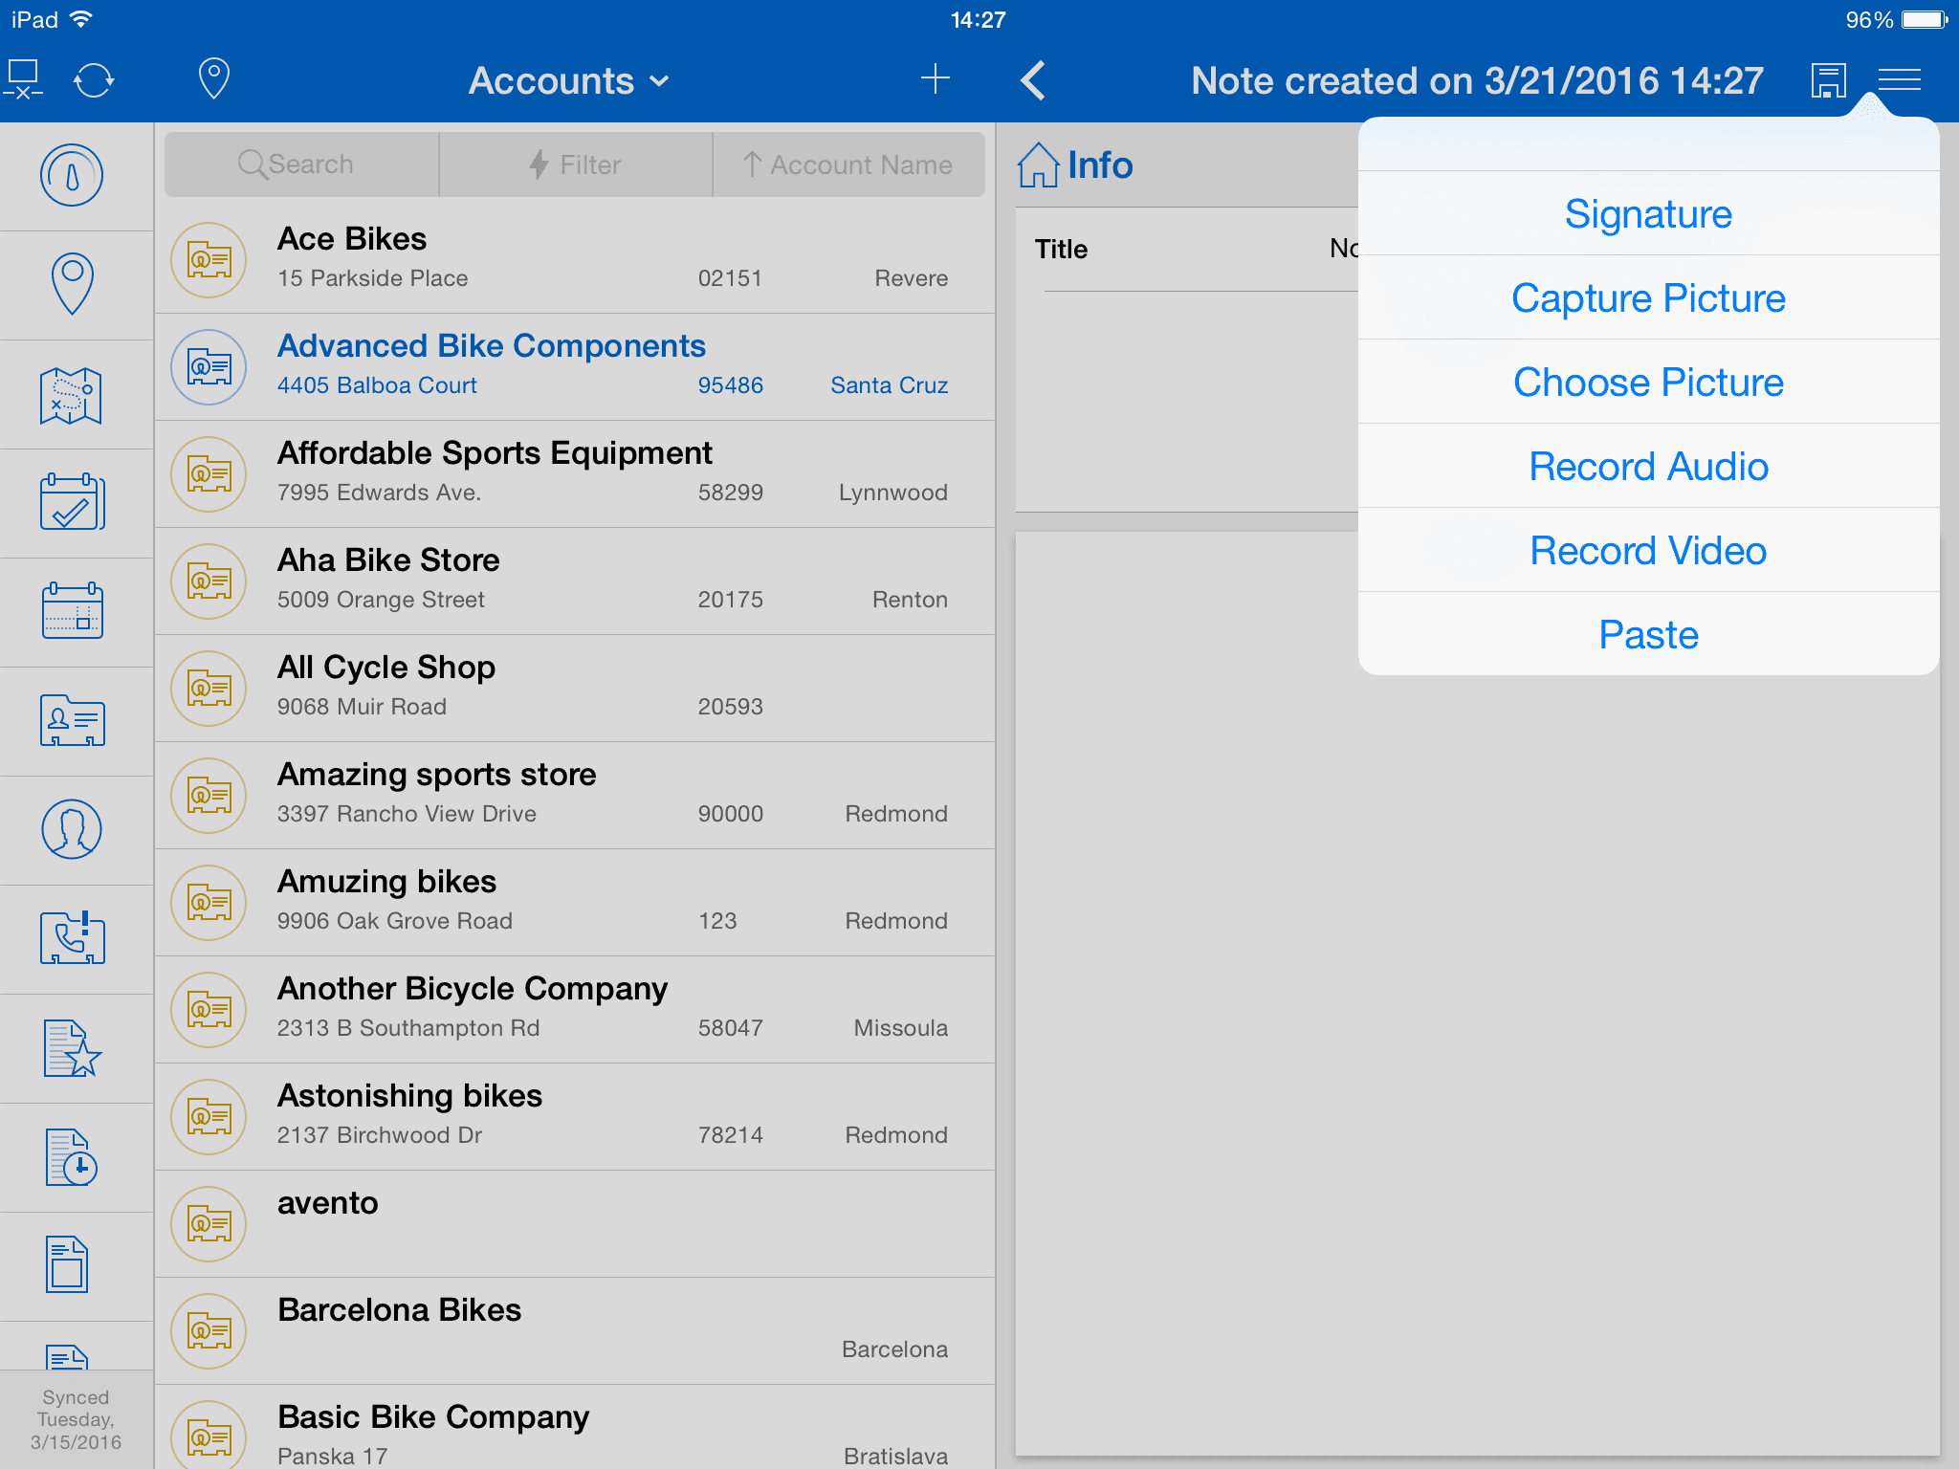Image resolution: width=1959 pixels, height=1469 pixels.
Task: Collapse the note with the back chevron
Action: (x=1033, y=79)
